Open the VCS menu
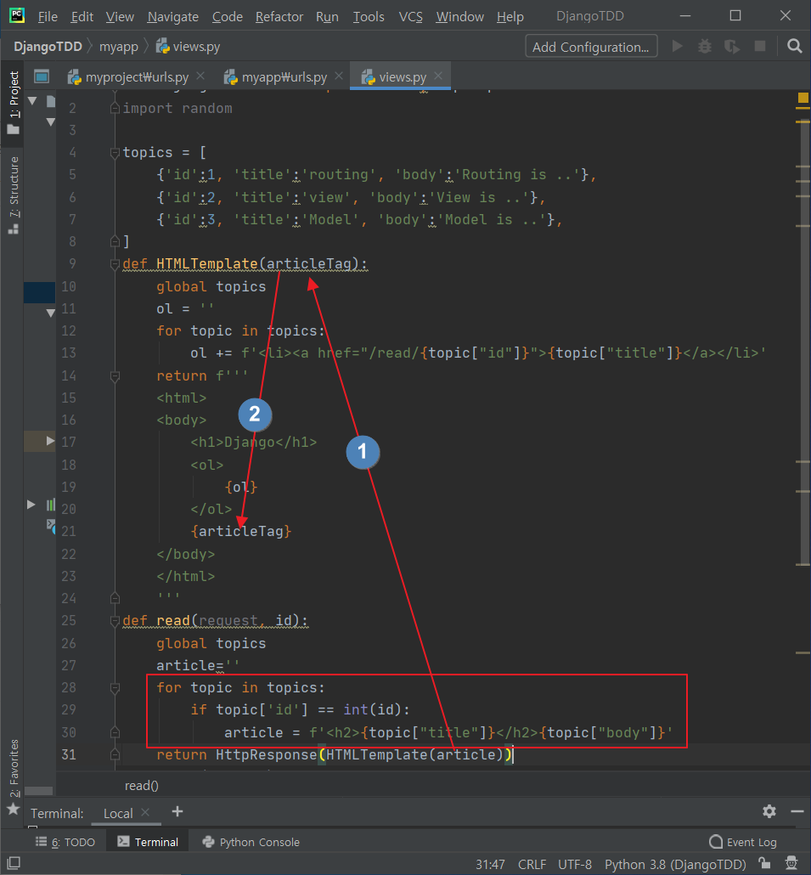 pos(410,17)
